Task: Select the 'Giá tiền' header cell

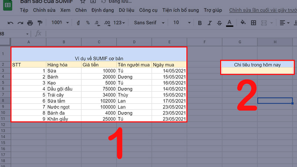Action: point(99,65)
